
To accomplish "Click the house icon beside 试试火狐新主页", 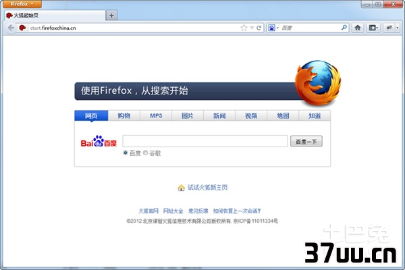I will pos(181,188).
